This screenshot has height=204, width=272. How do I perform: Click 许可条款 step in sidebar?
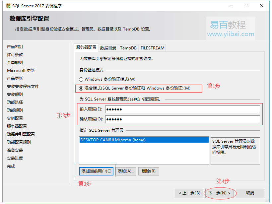coord(15,55)
